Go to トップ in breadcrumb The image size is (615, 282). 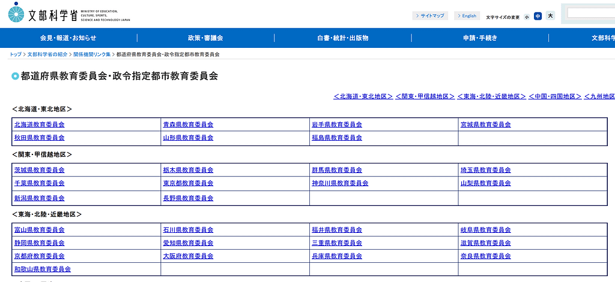(15, 54)
